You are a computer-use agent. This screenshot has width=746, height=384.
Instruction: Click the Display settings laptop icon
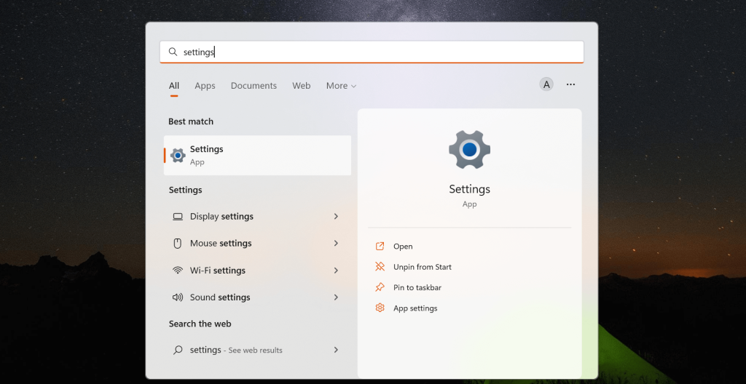click(178, 216)
